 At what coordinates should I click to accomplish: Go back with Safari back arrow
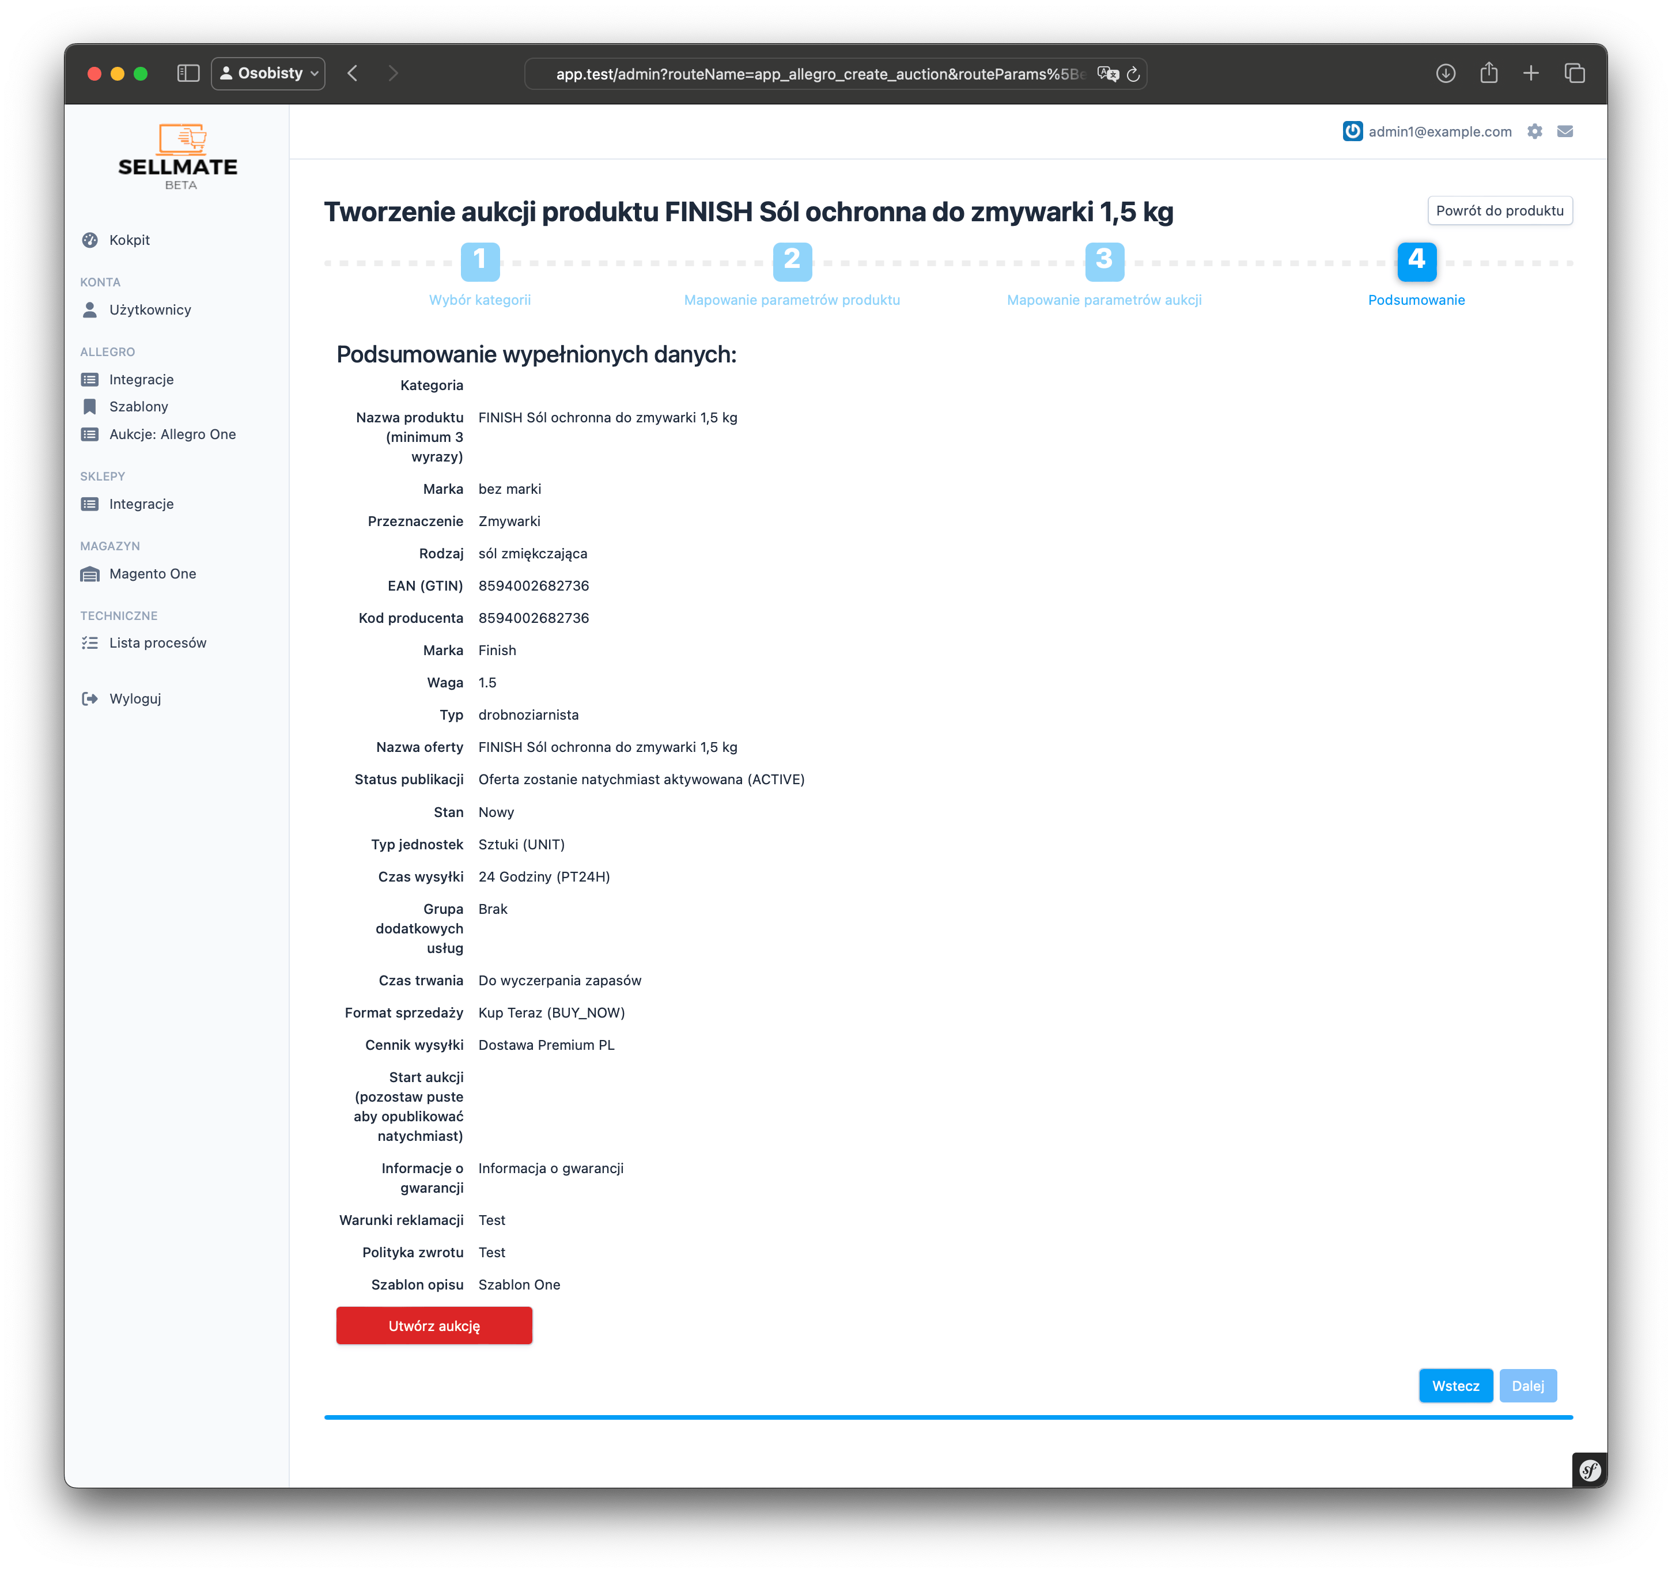pyautogui.click(x=353, y=73)
